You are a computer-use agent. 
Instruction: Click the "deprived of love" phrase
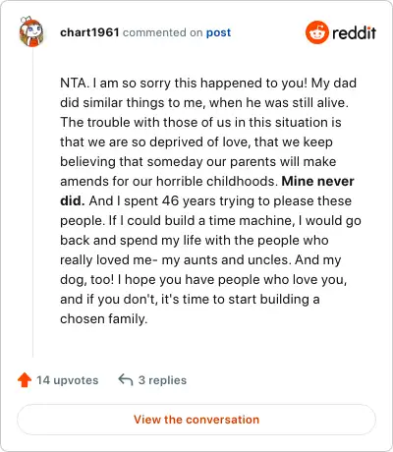[199, 141]
